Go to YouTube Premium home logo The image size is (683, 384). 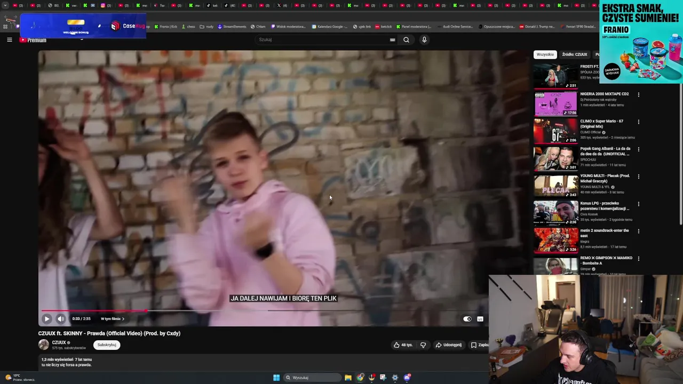point(33,40)
